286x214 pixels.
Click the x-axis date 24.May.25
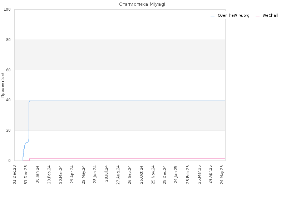pyautogui.click(x=222, y=175)
